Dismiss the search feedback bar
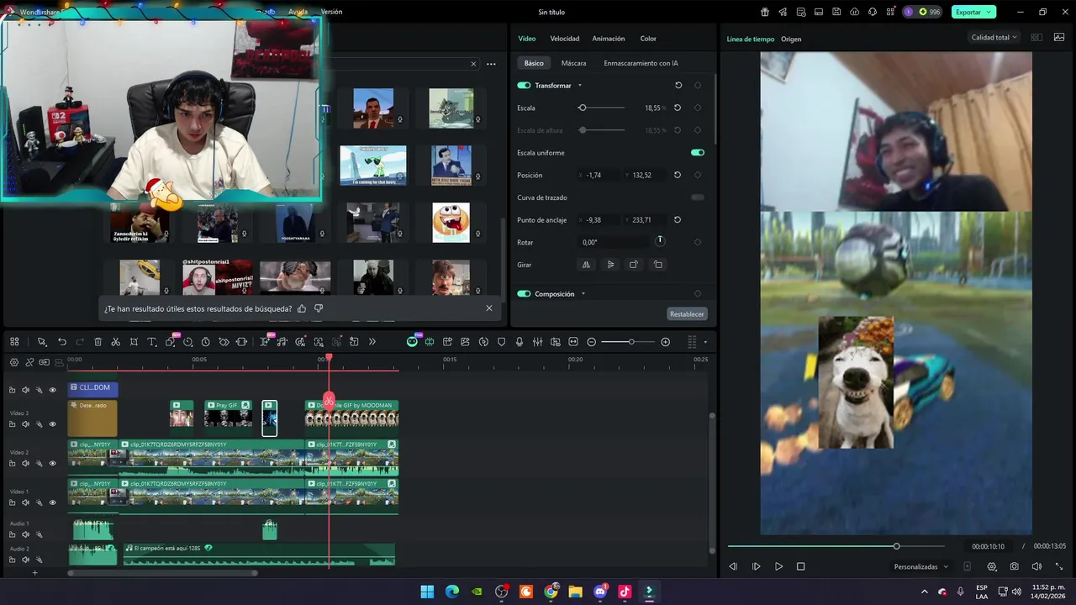Image resolution: width=1076 pixels, height=605 pixels. click(489, 308)
